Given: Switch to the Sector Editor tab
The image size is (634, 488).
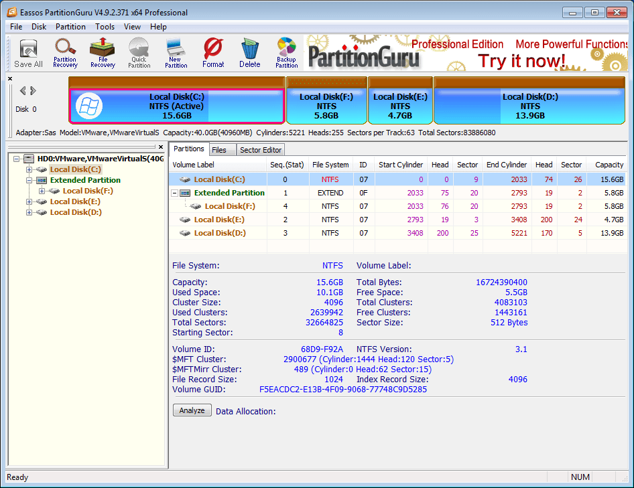Looking at the screenshot, I should click(261, 150).
